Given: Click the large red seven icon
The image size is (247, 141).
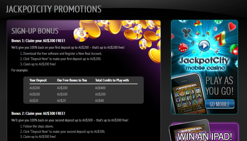Looking at the screenshot, I should [221, 38].
